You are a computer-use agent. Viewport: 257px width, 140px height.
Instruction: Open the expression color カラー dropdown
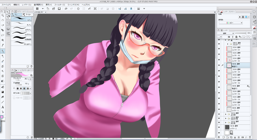tap(231, 23)
